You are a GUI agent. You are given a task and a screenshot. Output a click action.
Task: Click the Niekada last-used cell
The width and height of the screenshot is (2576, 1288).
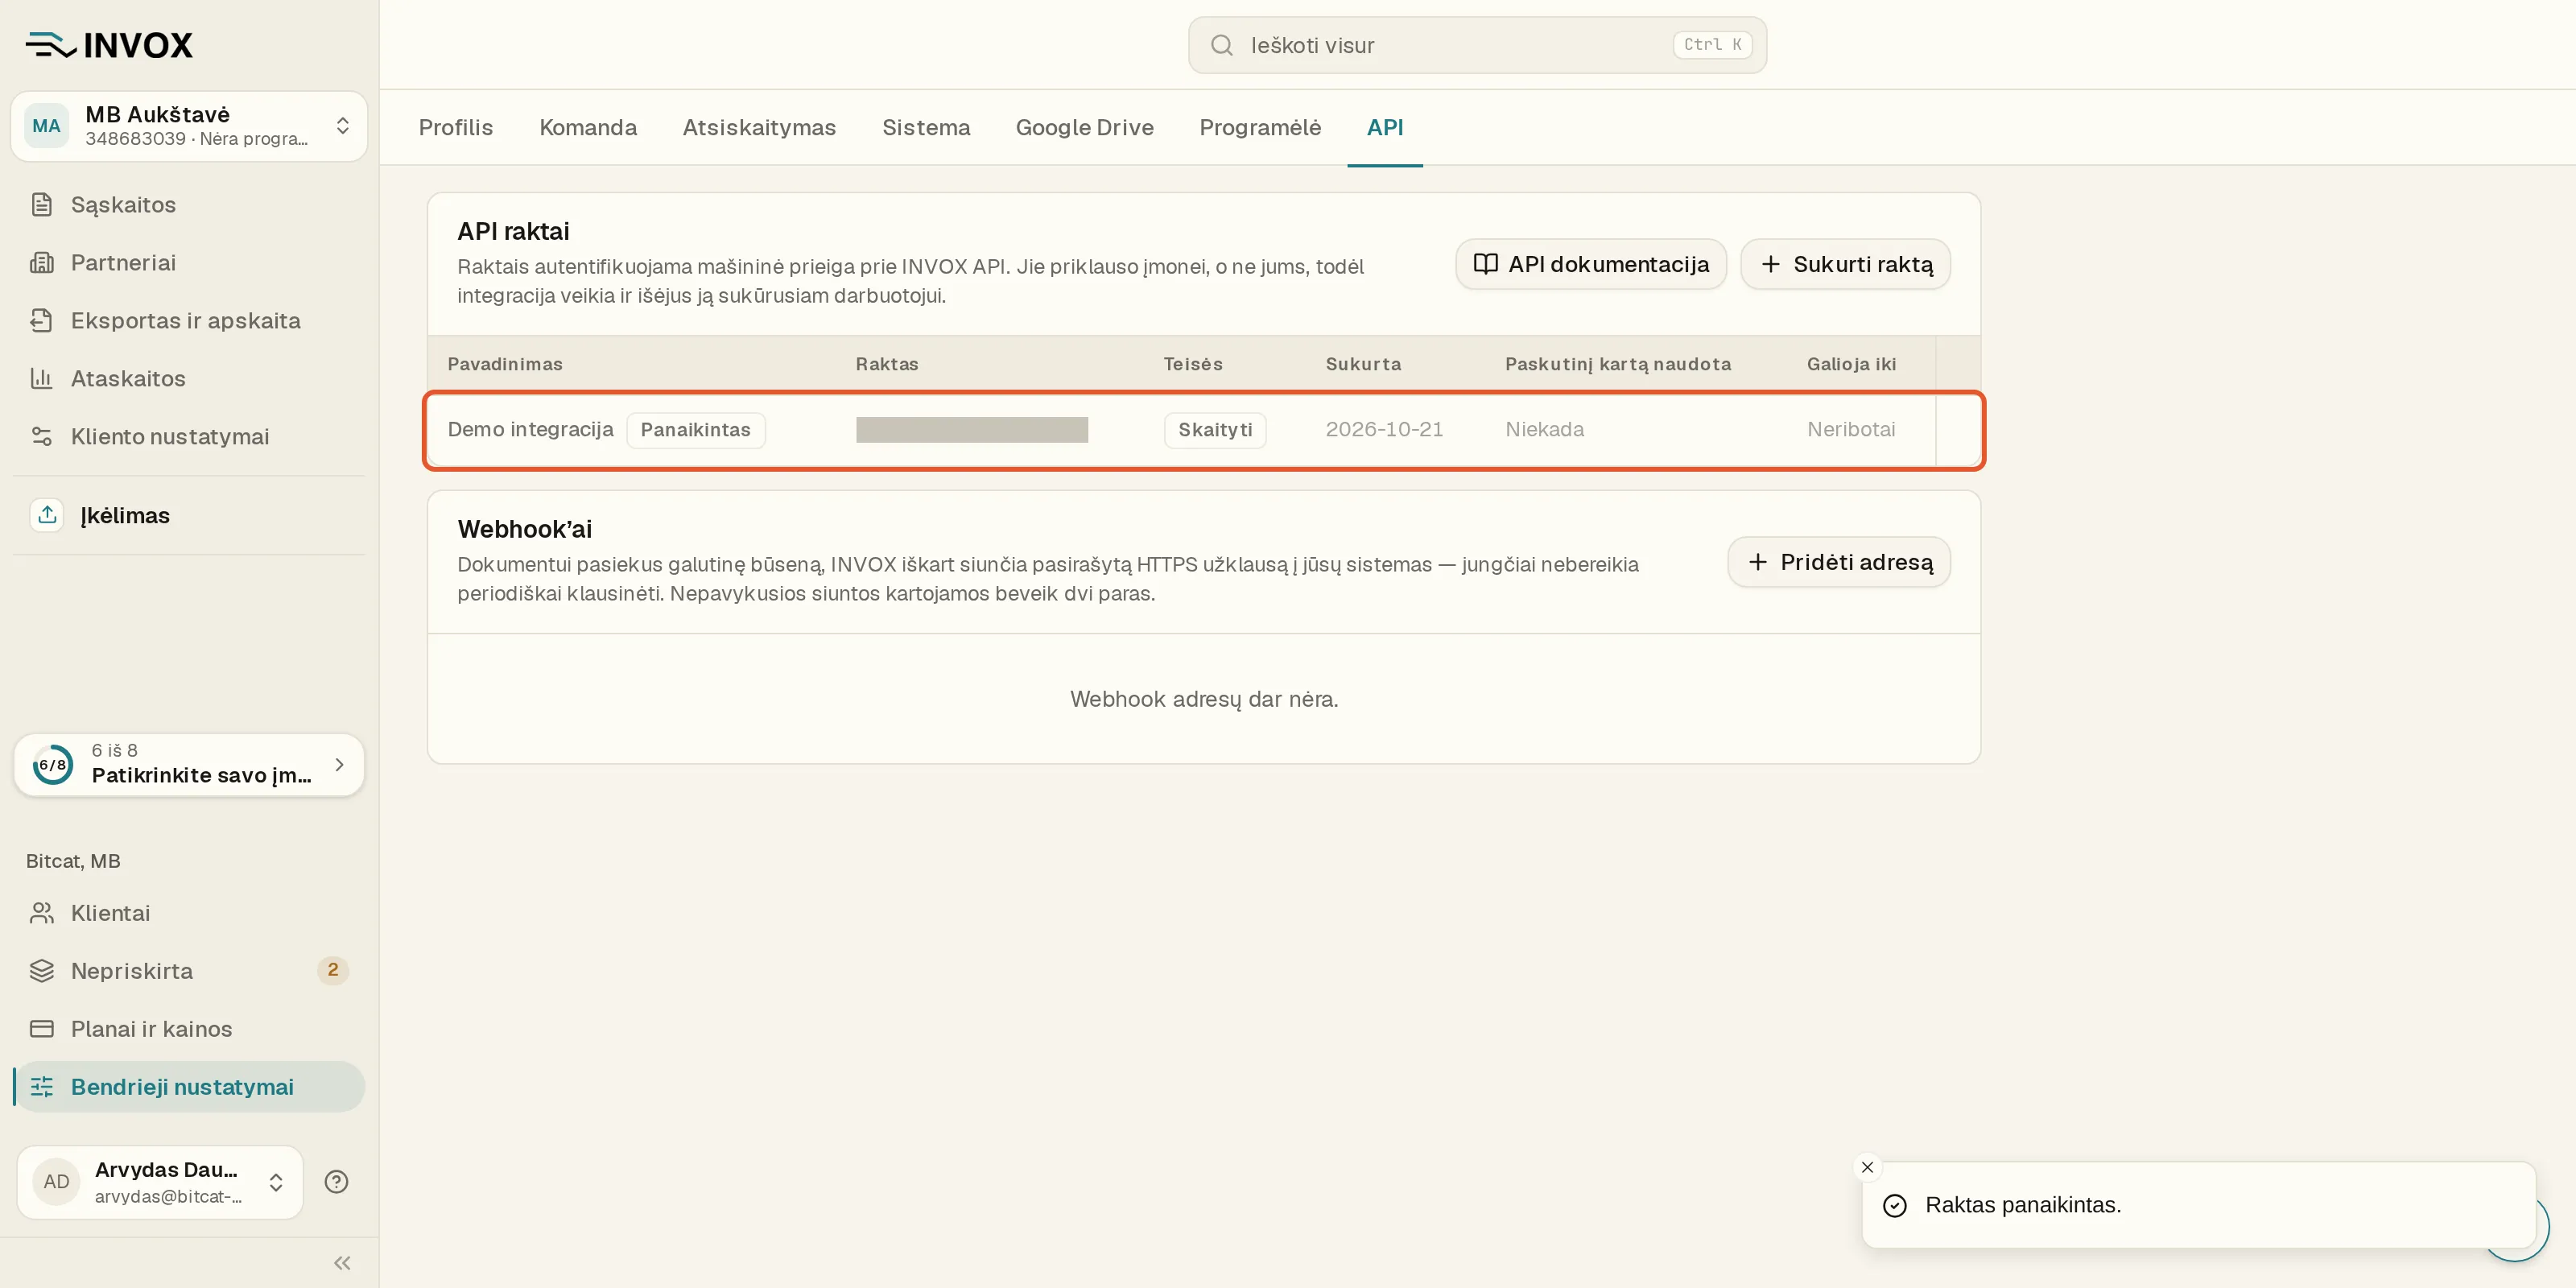(1545, 429)
